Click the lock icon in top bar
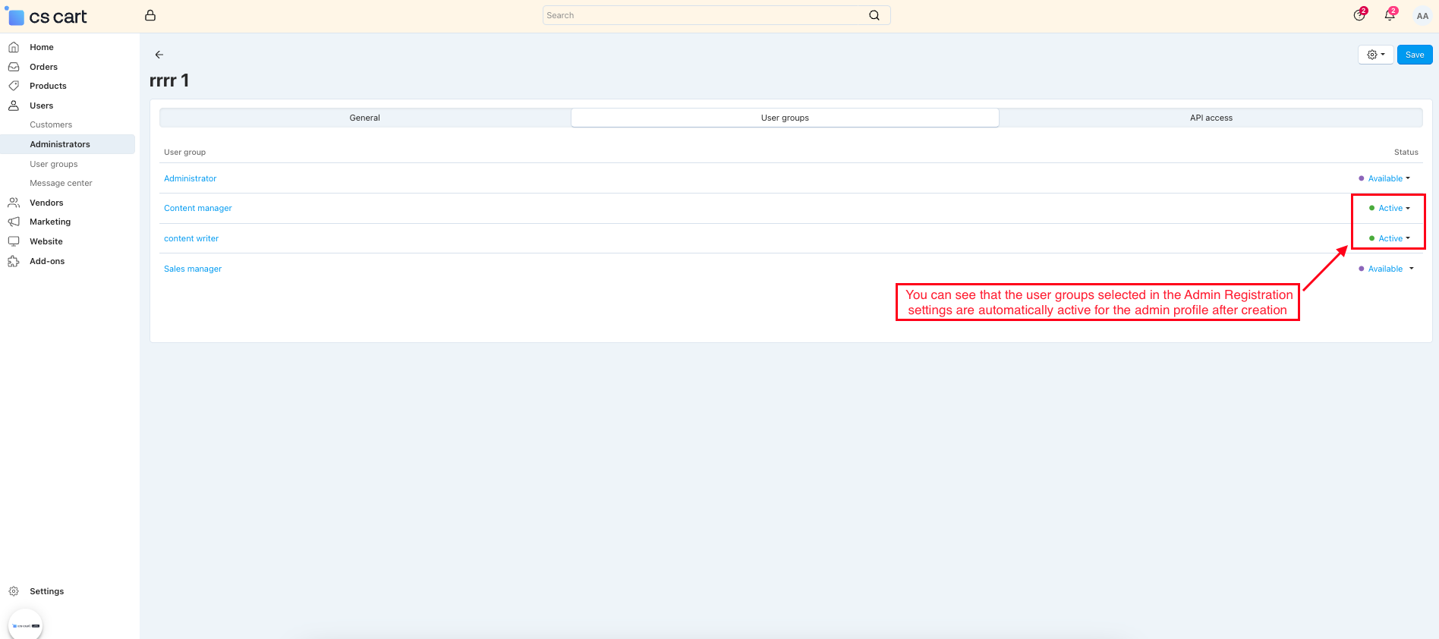Viewport: 1439px width, 639px height. click(x=150, y=15)
